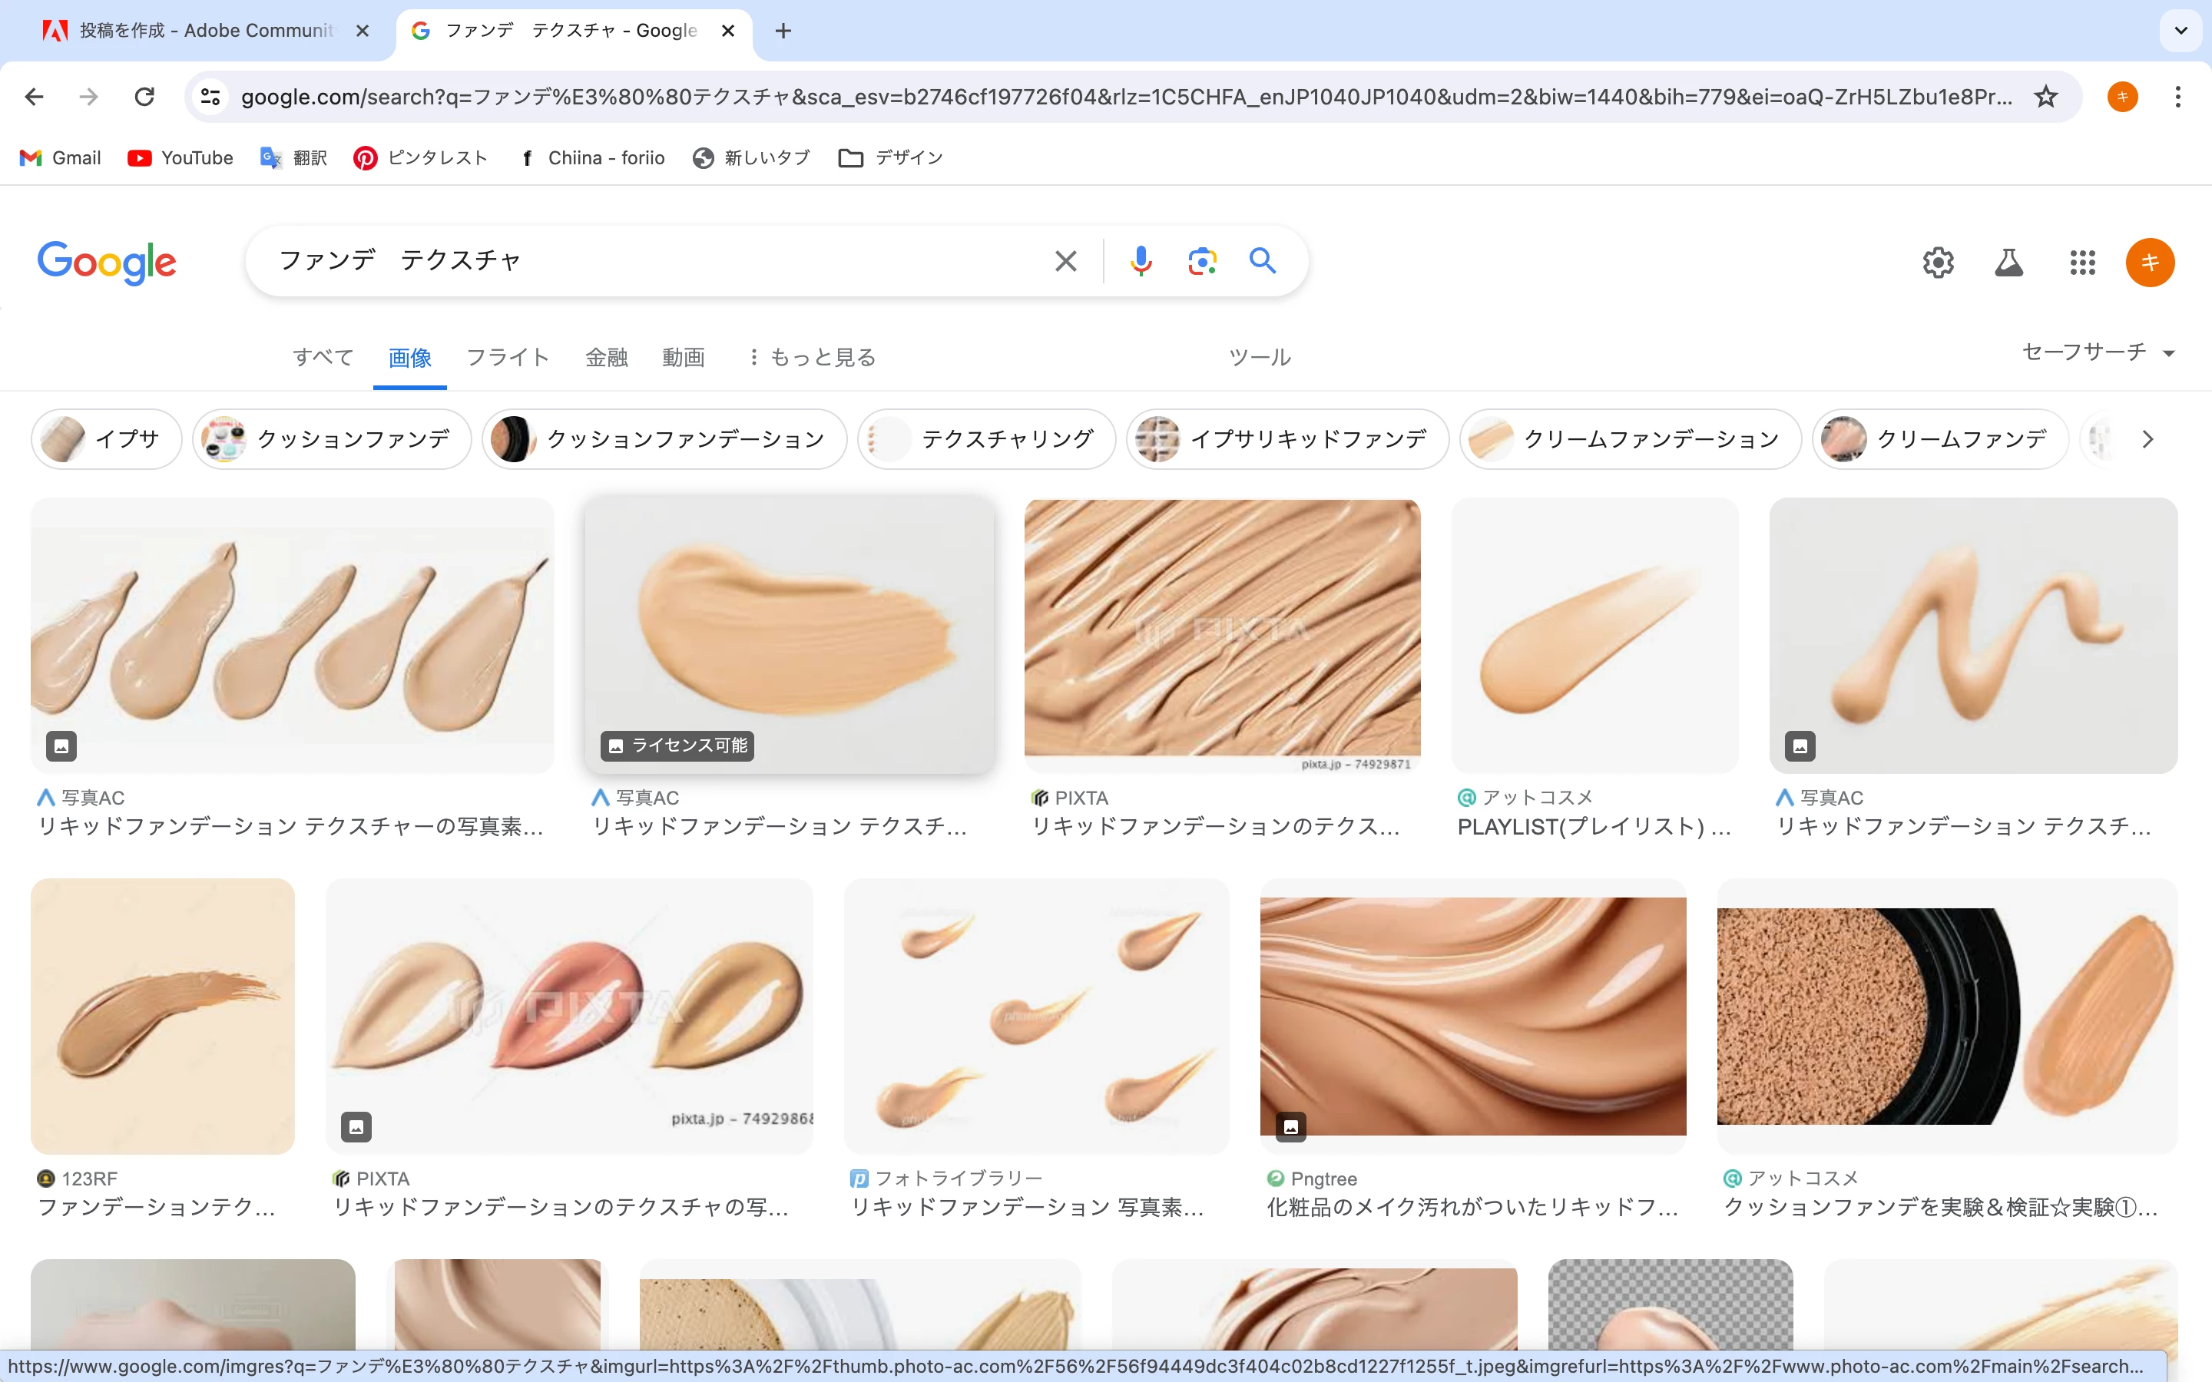
Task: Bookmark this page with star icon
Action: click(x=2045, y=97)
